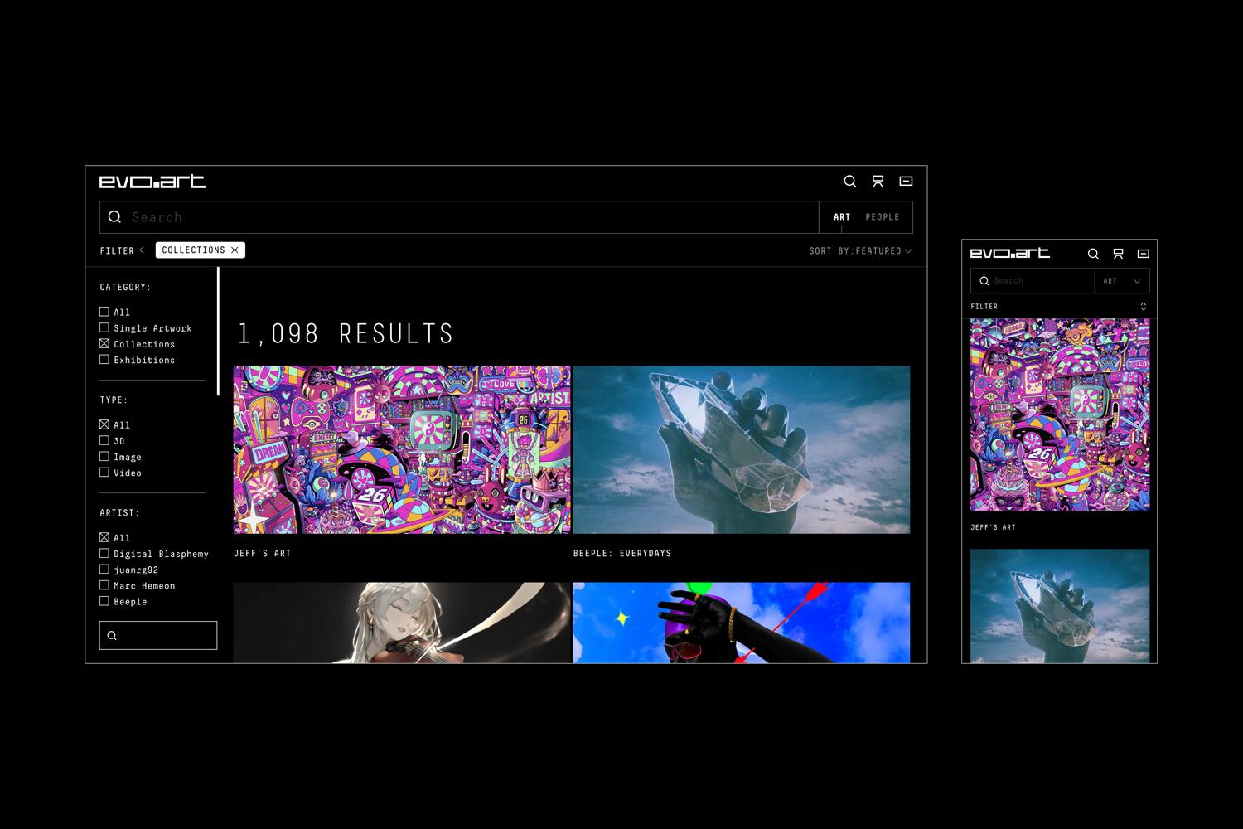Click the BEEPLE: EVERYDAYS title link

click(x=622, y=553)
